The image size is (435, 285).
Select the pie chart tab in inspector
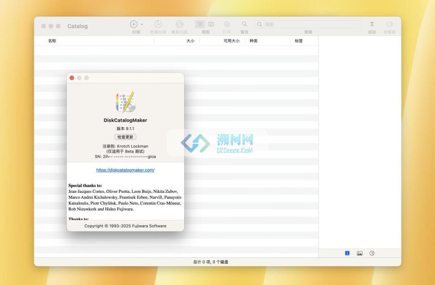coord(372,253)
